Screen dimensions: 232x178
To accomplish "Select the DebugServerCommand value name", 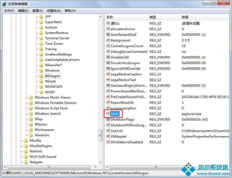I will tap(129, 52).
